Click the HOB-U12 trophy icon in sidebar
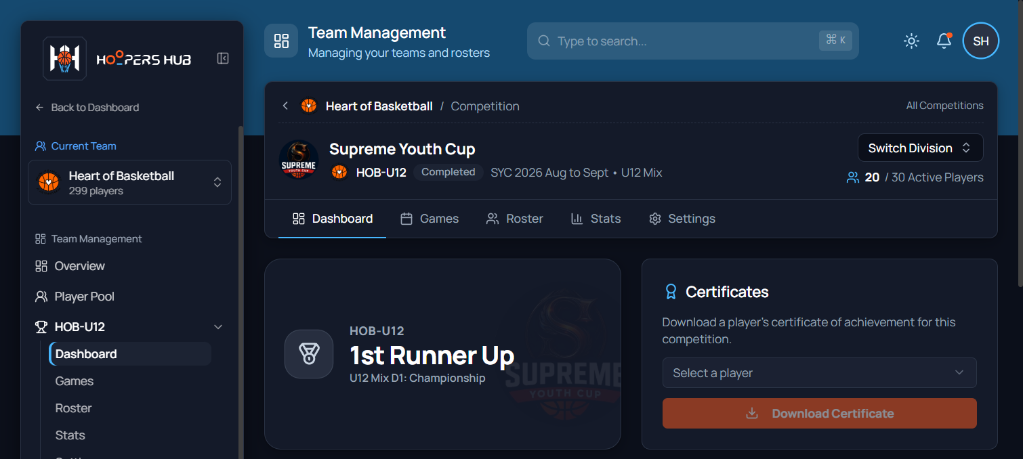1023x459 pixels. 41,327
